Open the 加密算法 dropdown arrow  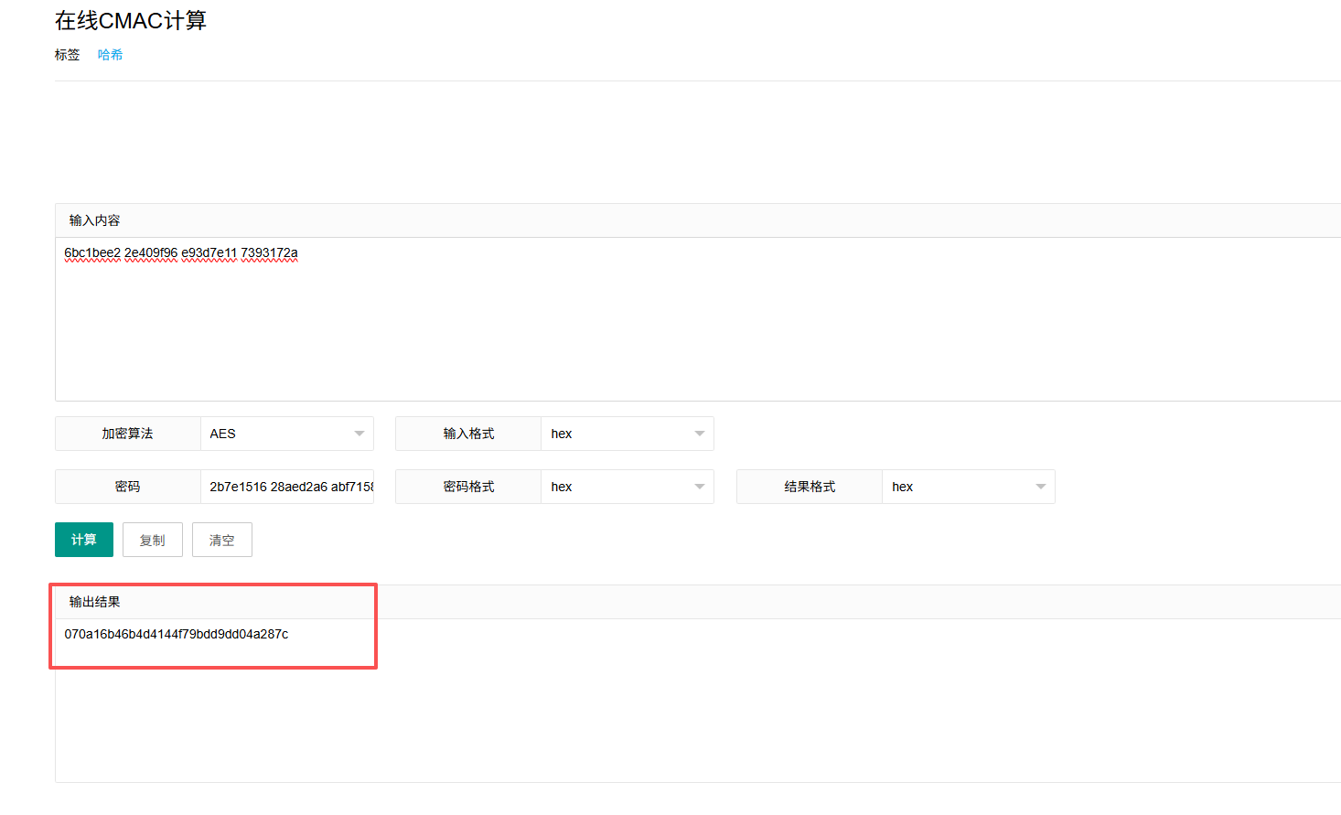361,434
